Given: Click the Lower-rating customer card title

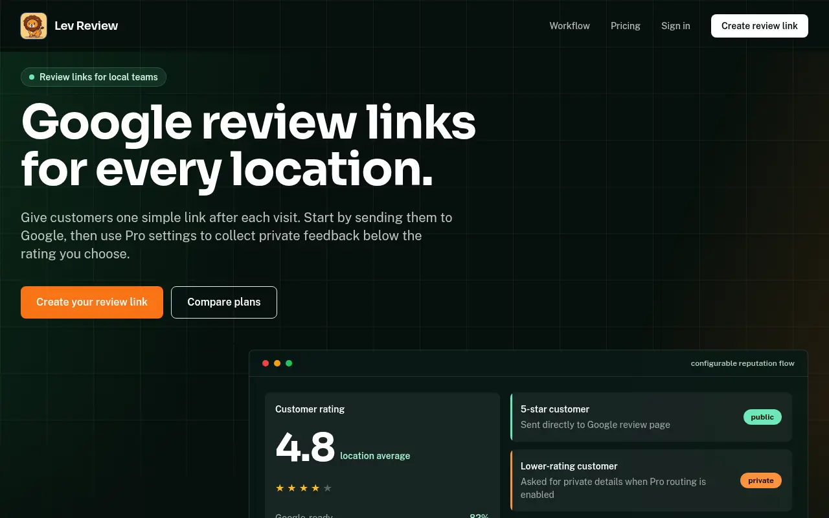Looking at the screenshot, I should coord(569,466).
